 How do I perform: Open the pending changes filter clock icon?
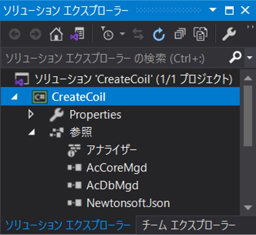coord(107,33)
